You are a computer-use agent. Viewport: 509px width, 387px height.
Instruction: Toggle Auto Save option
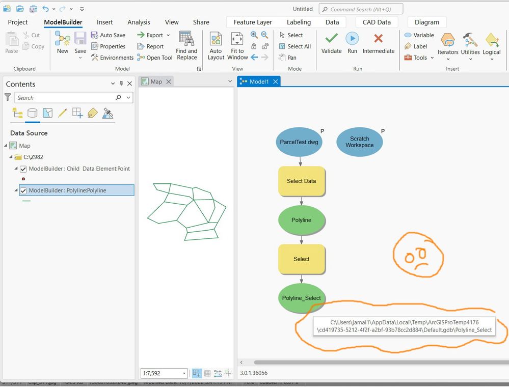tap(108, 35)
